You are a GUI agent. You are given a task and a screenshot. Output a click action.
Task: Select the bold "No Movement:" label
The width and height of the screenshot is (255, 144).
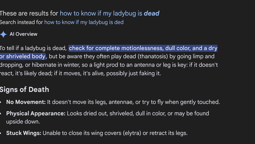26,102
